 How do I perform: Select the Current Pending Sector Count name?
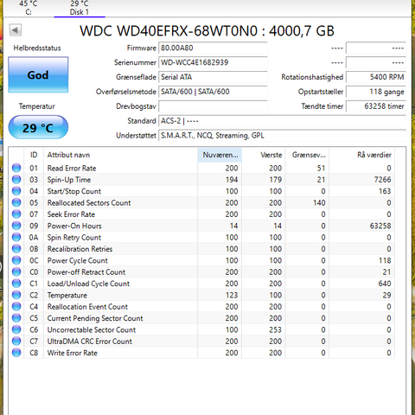pyautogui.click(x=95, y=318)
